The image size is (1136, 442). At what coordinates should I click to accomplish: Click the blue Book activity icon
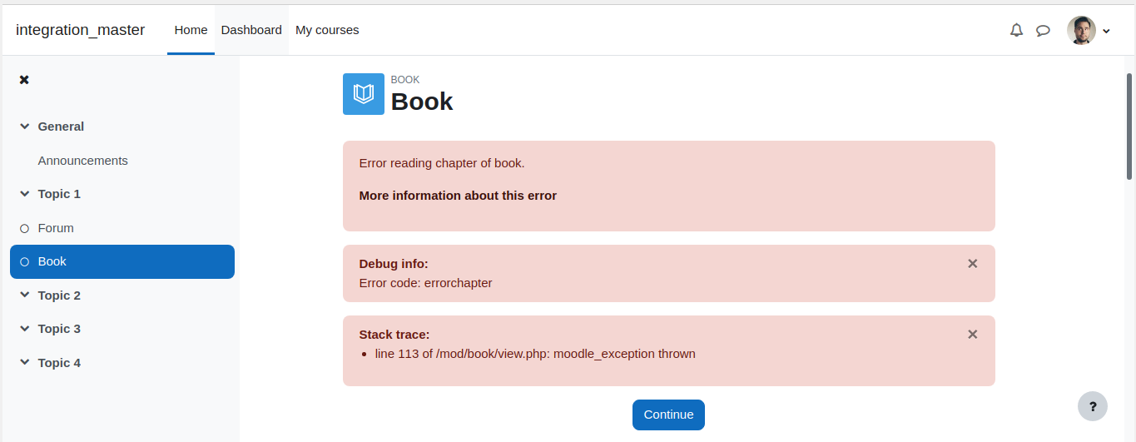tap(364, 94)
